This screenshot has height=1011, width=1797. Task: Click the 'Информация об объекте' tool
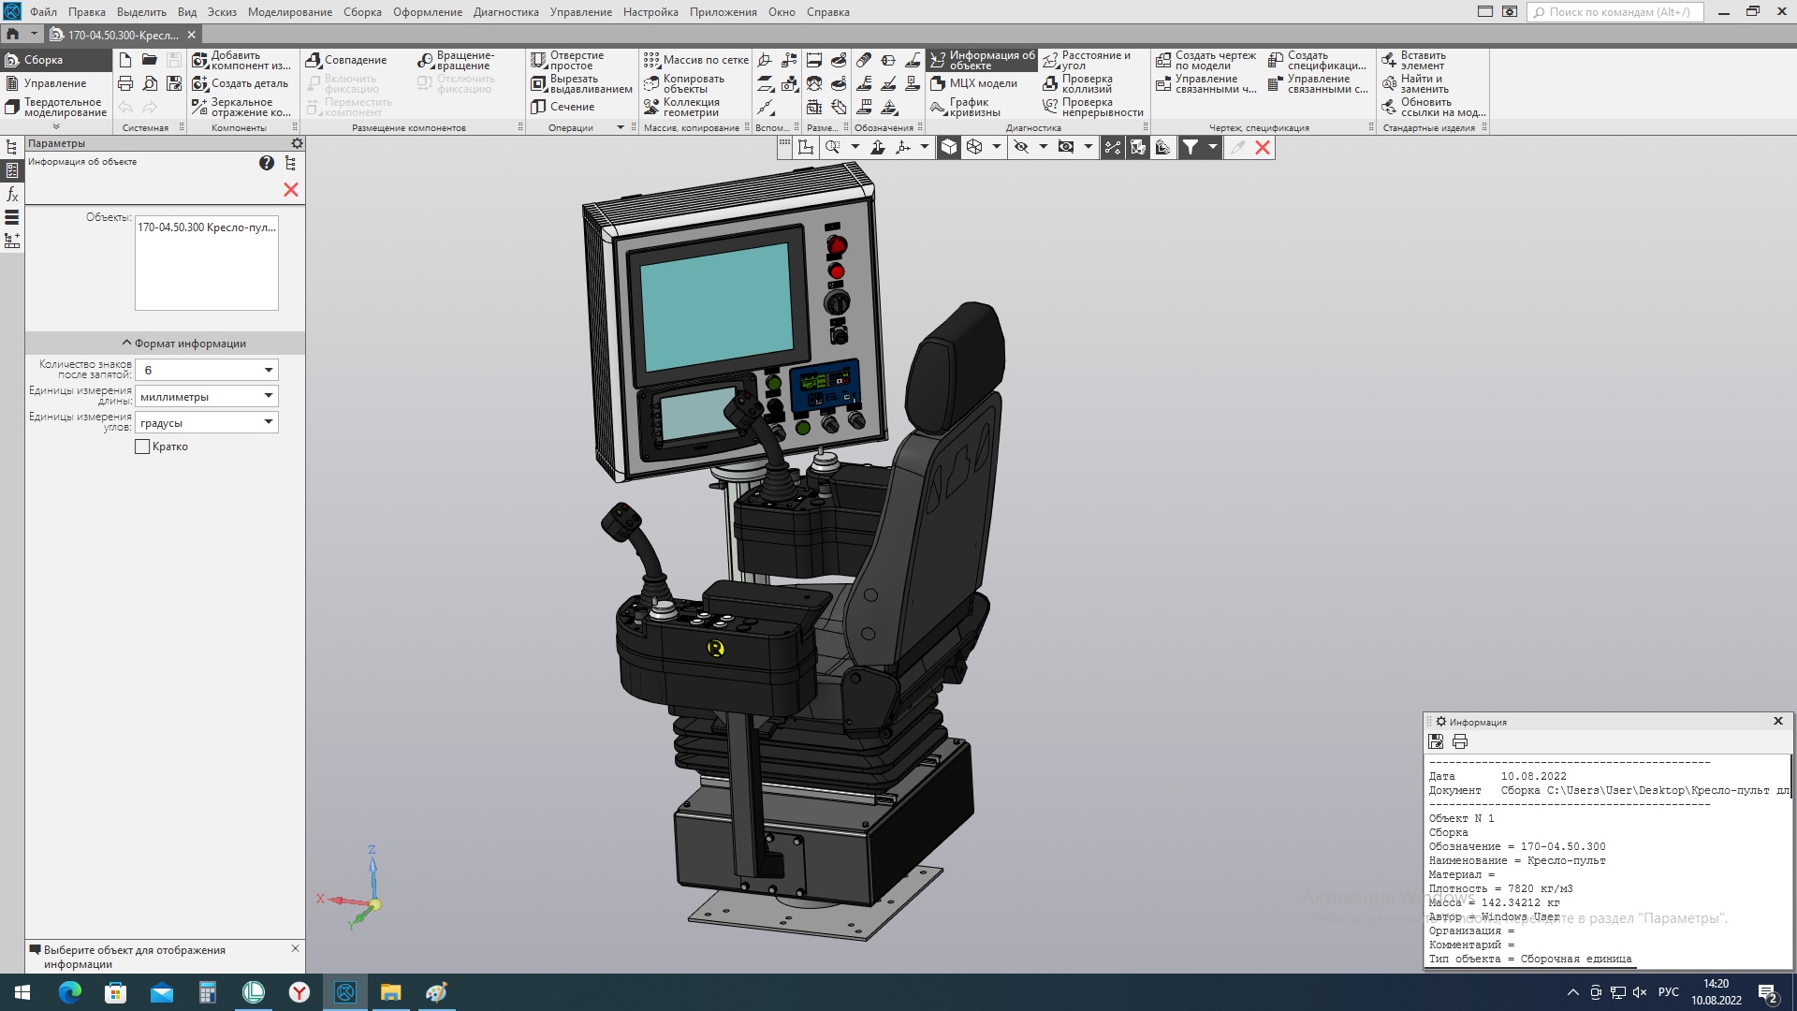(982, 60)
